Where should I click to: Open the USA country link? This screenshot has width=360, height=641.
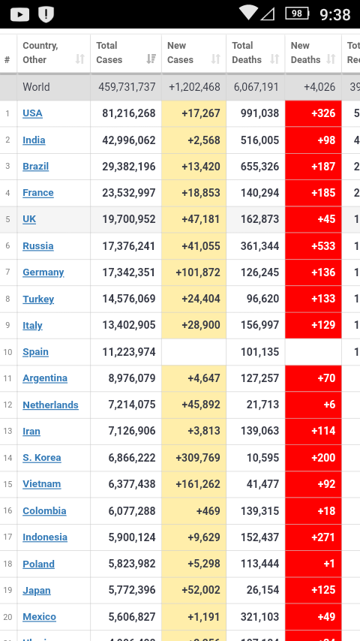click(32, 113)
